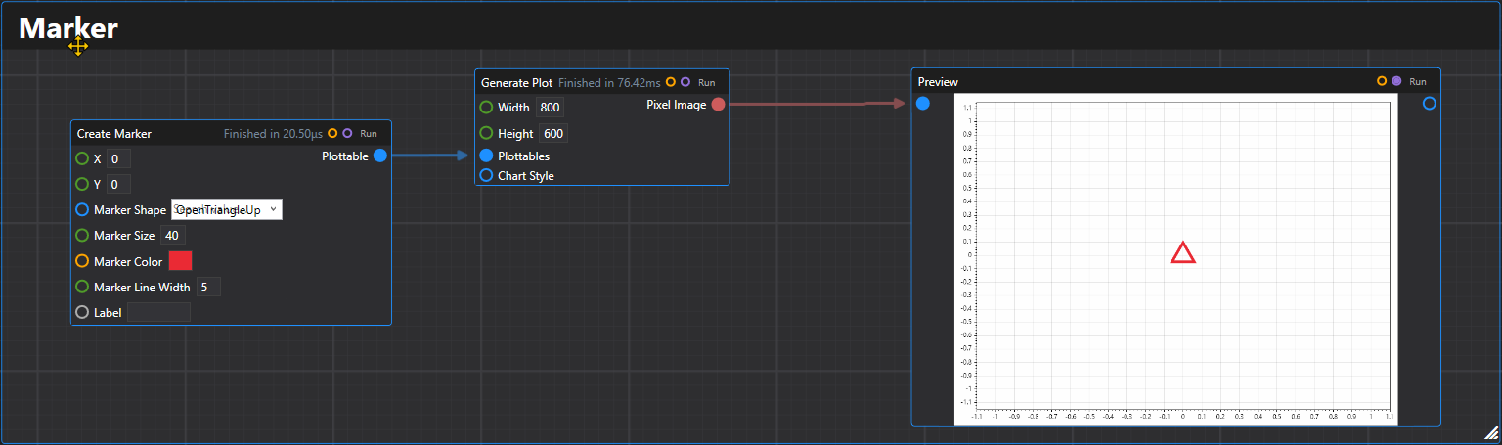Click the Y value field
The height and width of the screenshot is (445, 1502).
click(x=118, y=184)
